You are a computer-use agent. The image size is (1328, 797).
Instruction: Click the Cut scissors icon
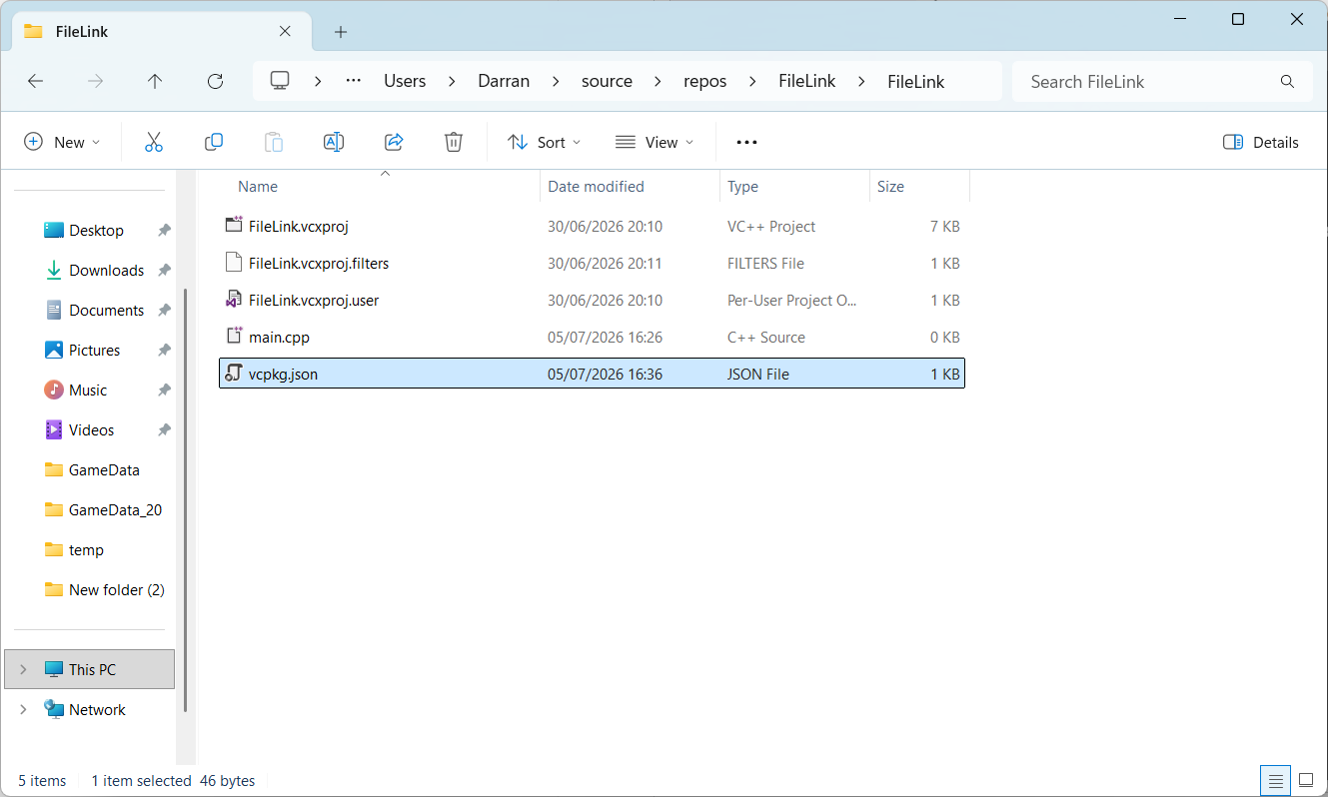click(154, 142)
